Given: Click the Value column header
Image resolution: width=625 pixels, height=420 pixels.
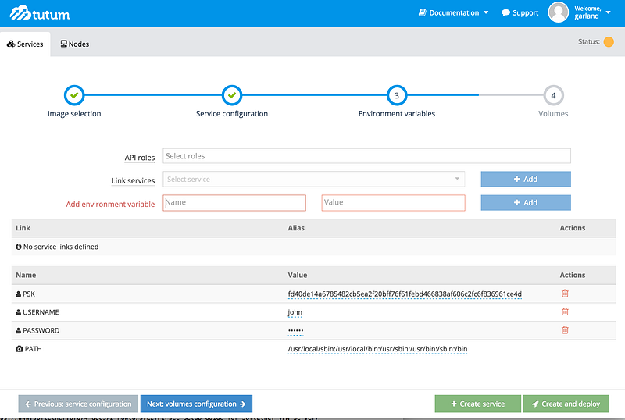Looking at the screenshot, I should [x=298, y=275].
